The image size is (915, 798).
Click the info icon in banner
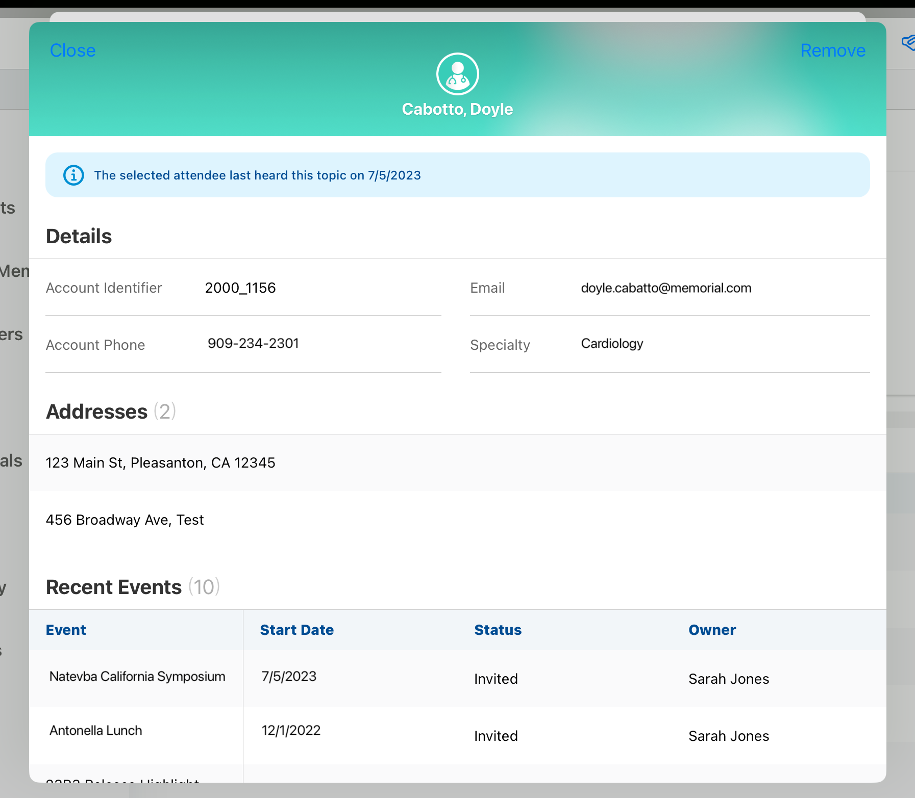click(73, 175)
